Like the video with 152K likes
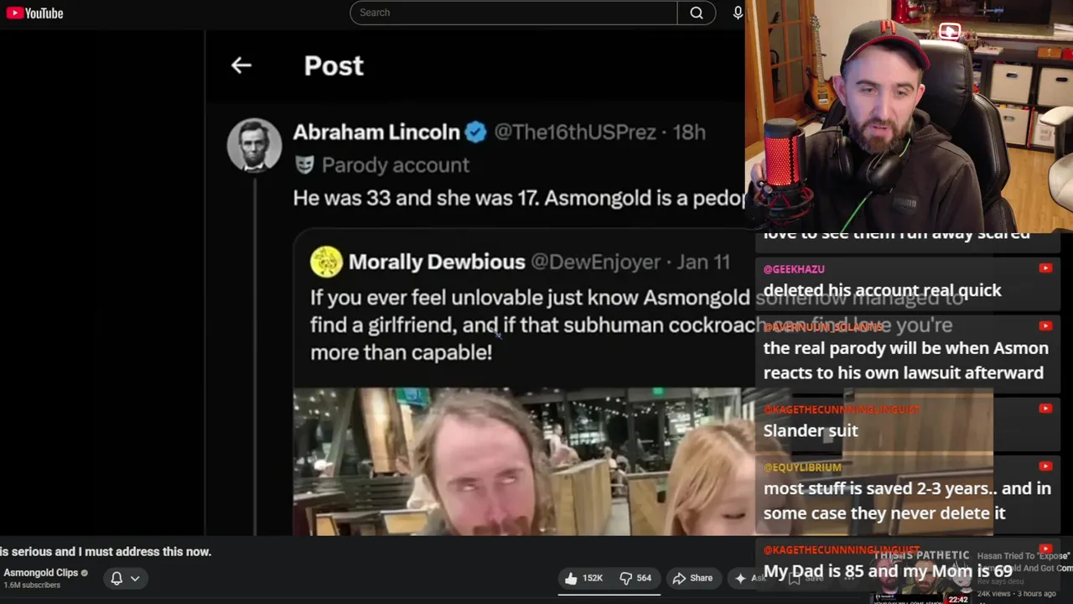This screenshot has width=1073, height=604. pyautogui.click(x=583, y=578)
